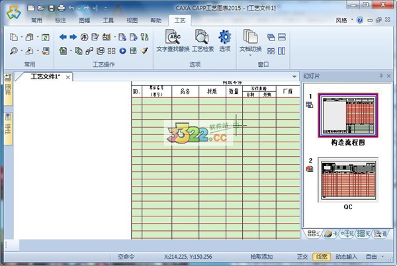Viewport: 397px width, 266px height.
Task: Open the 图库 vertical side panel tab
Action: 8,89
